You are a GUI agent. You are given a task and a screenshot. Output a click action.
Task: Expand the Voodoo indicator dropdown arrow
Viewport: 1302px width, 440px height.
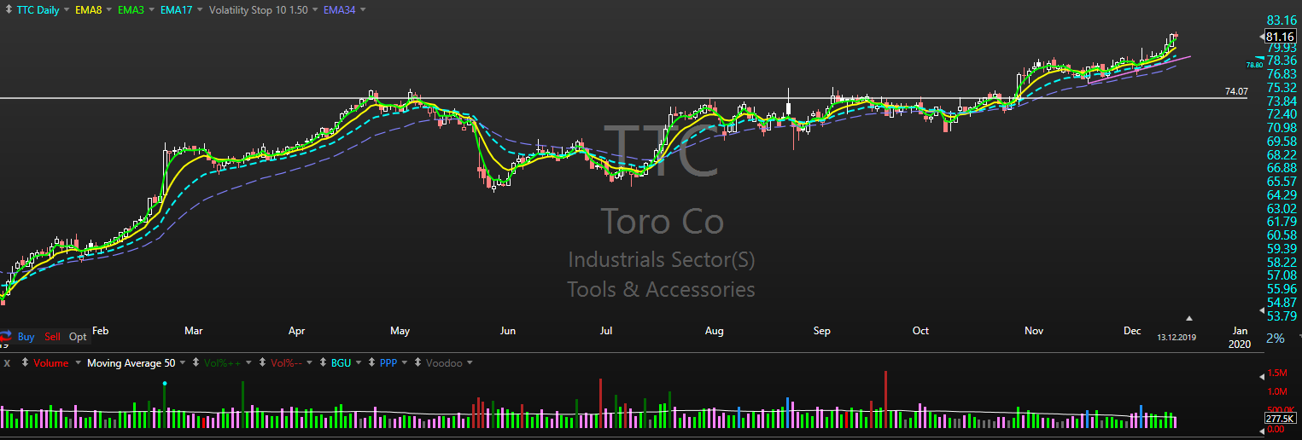pyautogui.click(x=470, y=363)
